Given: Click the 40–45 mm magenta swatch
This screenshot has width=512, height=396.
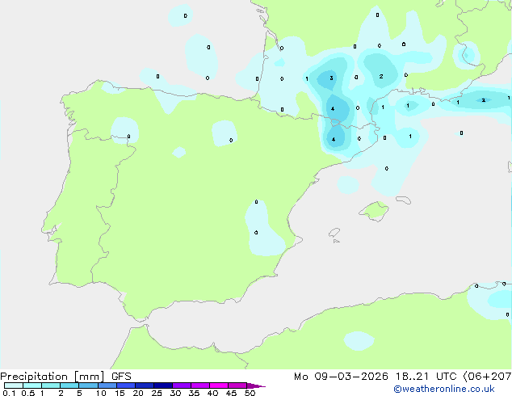Looking at the screenshot, I should (x=218, y=385).
